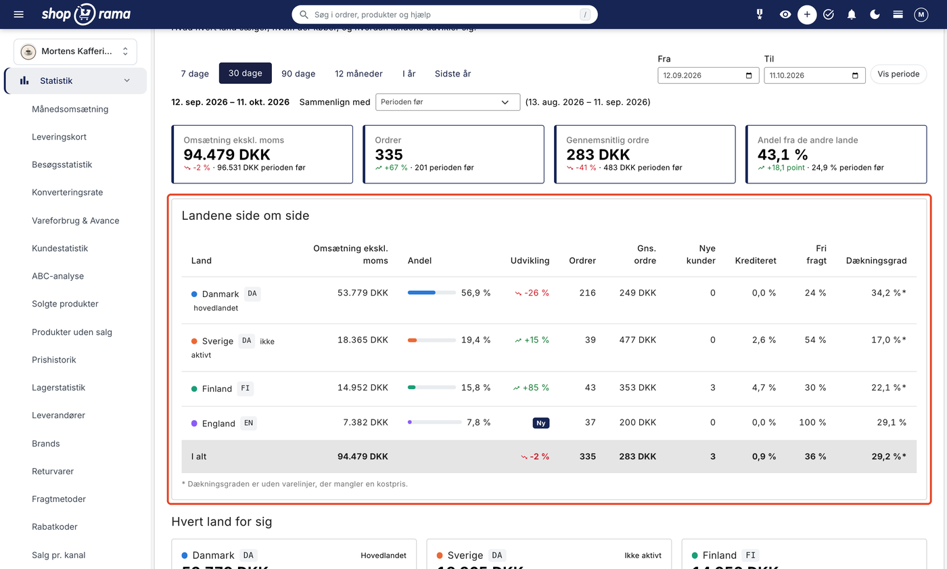The width and height of the screenshot is (947, 569).
Task: Click the Shoprama logo
Action: pyautogui.click(x=86, y=14)
